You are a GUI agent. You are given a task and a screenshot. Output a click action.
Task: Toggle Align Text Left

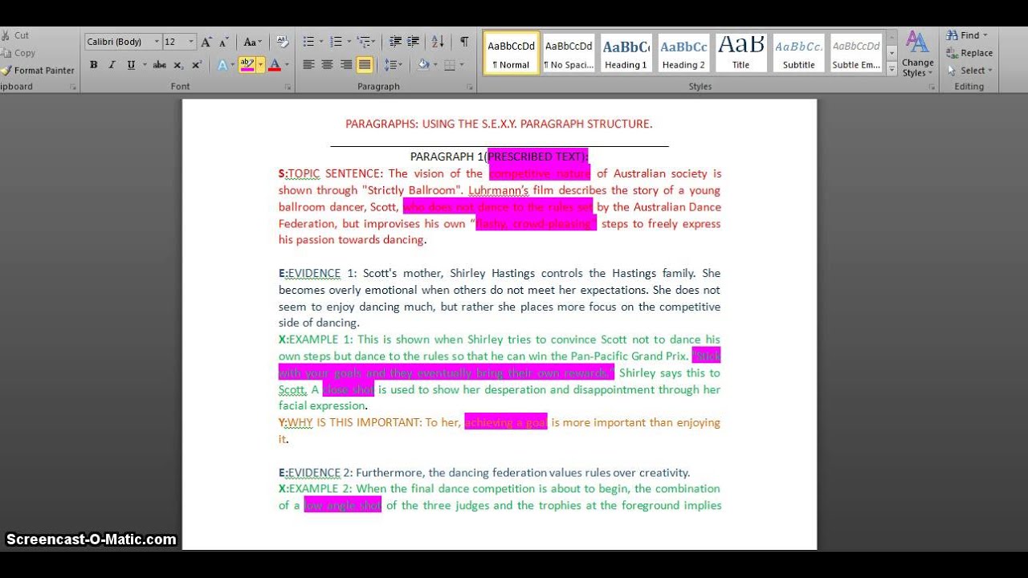pos(308,65)
